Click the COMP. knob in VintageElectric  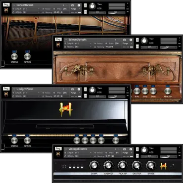pos(94,166)
